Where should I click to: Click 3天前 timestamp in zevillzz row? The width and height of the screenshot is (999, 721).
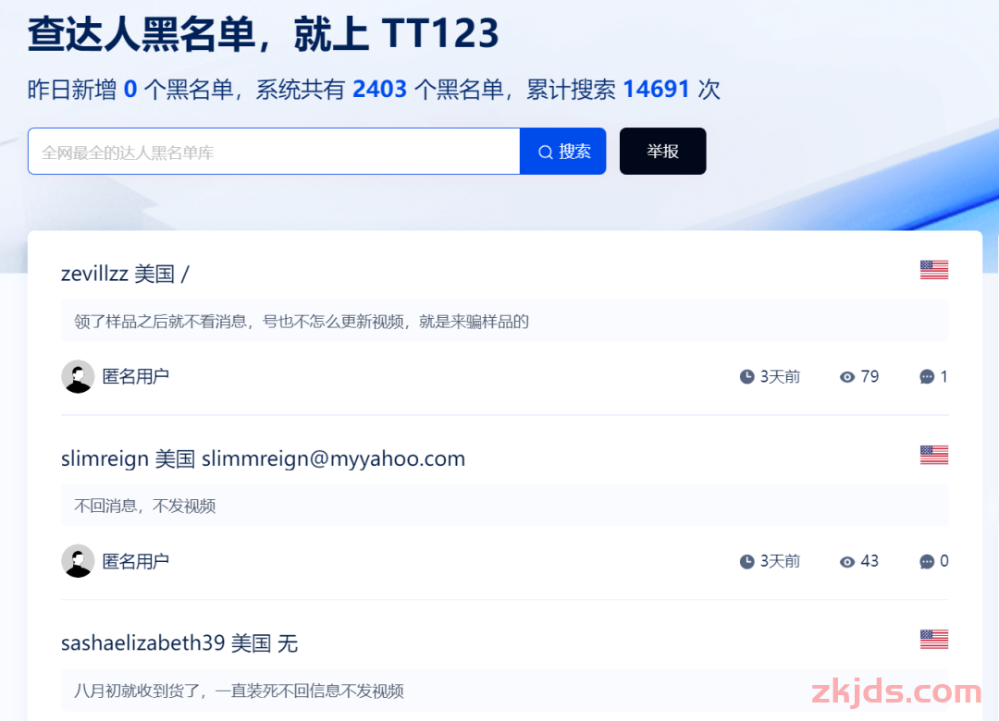[x=780, y=377]
